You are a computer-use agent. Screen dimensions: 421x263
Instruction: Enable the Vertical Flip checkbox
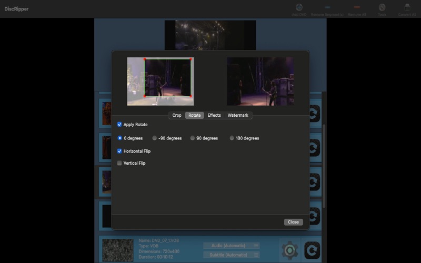[119, 163]
